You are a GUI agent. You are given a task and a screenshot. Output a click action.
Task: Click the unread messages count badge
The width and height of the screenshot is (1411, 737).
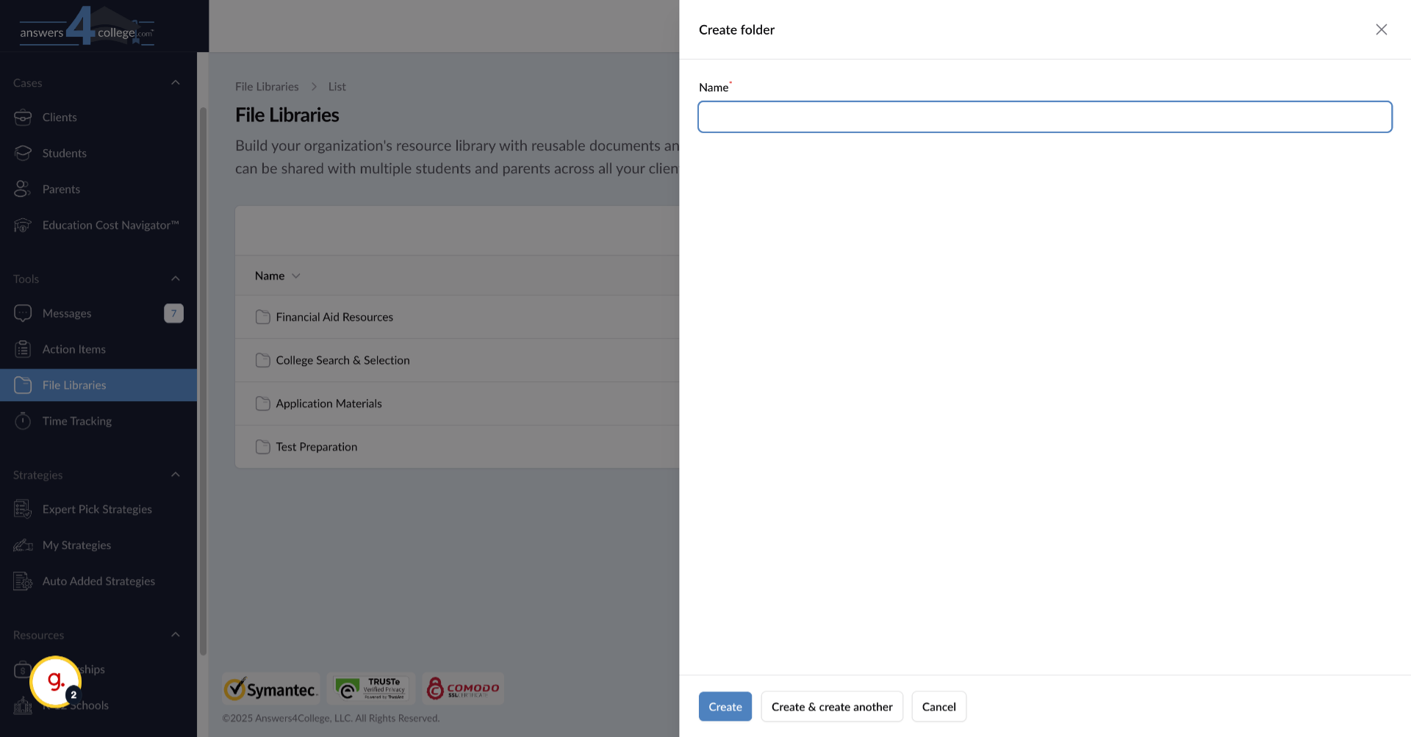[x=173, y=314]
